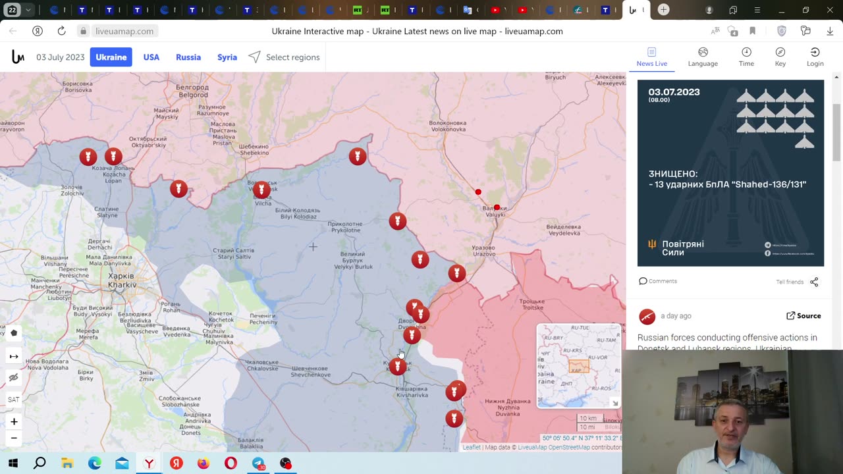Click the news panel scrollbar

pos(837,132)
